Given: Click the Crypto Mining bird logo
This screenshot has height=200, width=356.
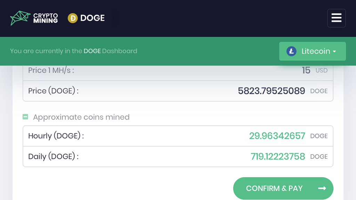Looking at the screenshot, I should click(20, 18).
